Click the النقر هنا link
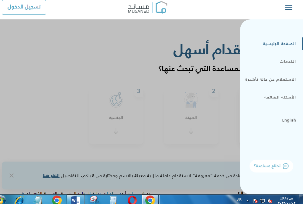This screenshot has height=204, width=303. pos(51,176)
